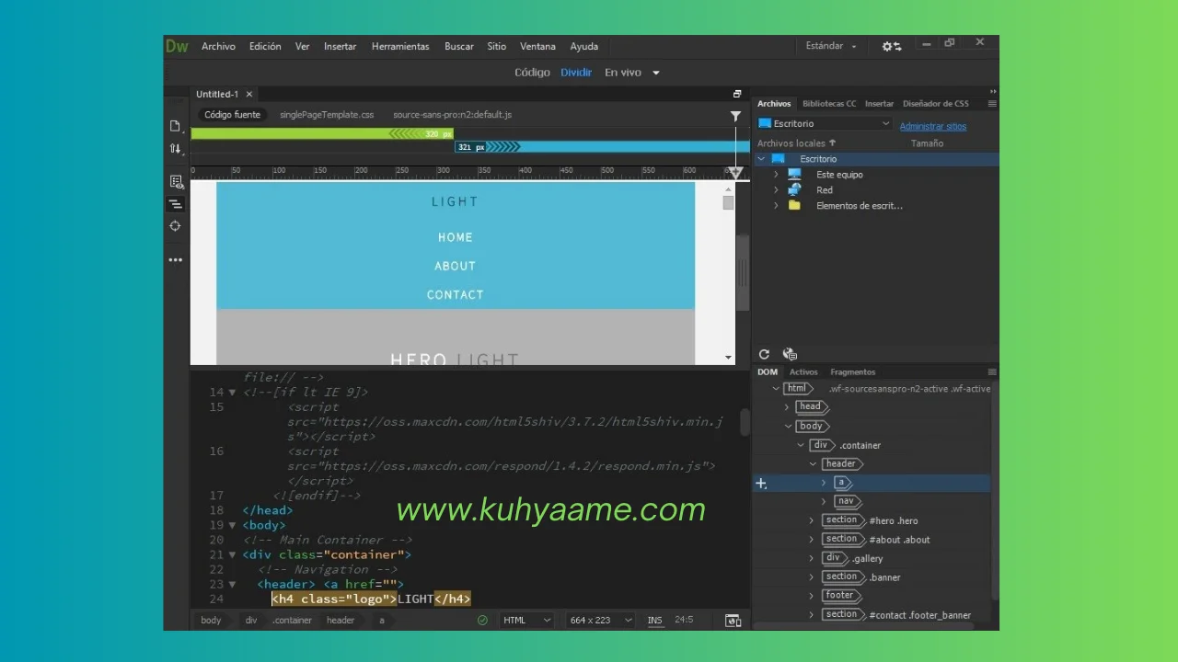Open the Estándar workspace dropdown
1178x662 pixels.
click(x=831, y=46)
